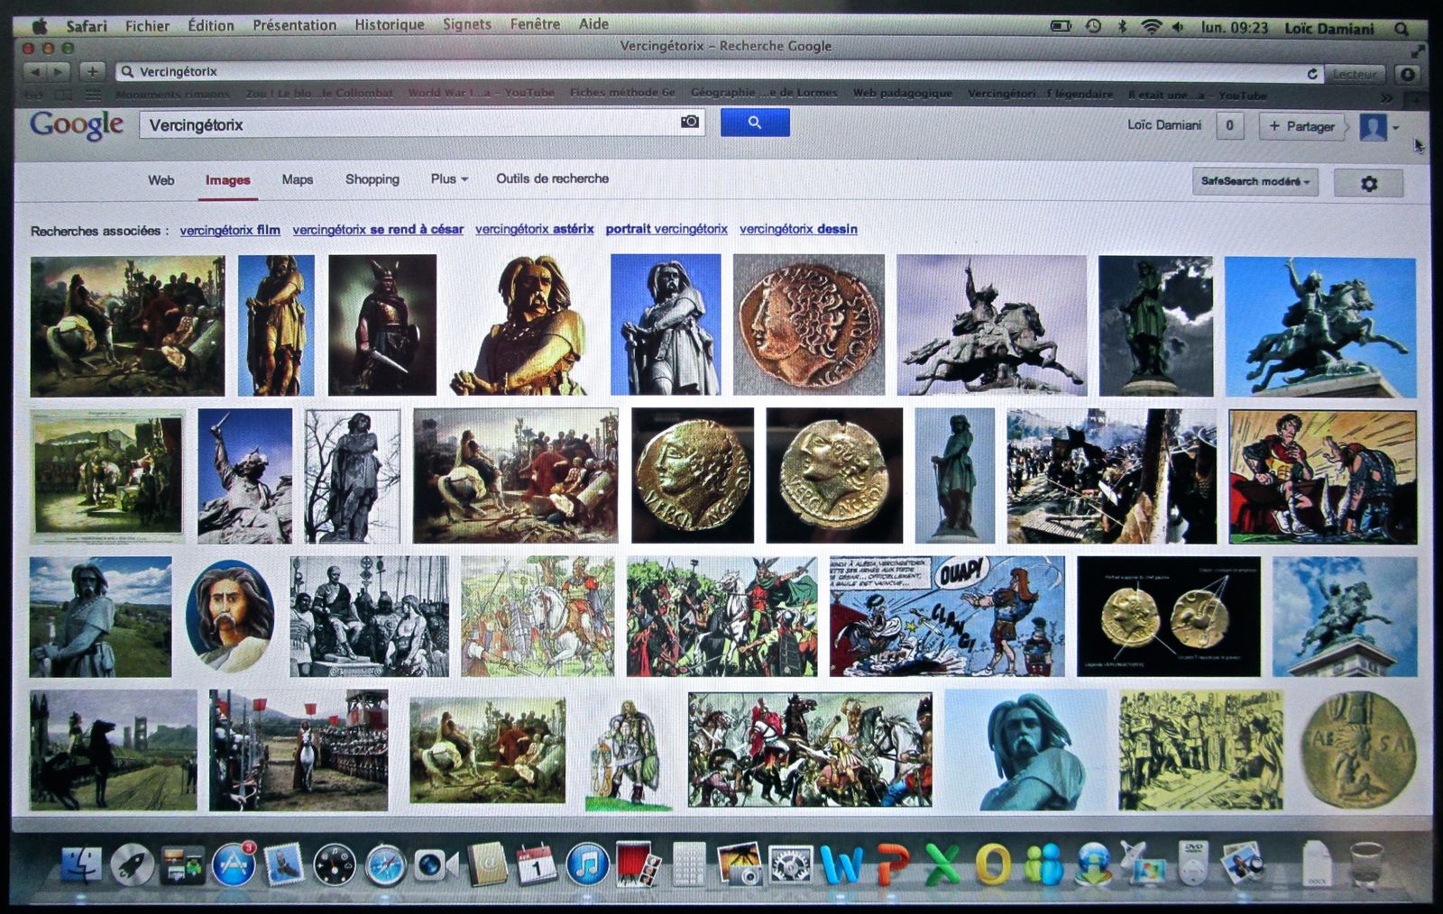1443x914 pixels.
Task: Open Microsoft Excel in the Dock
Action: (x=942, y=865)
